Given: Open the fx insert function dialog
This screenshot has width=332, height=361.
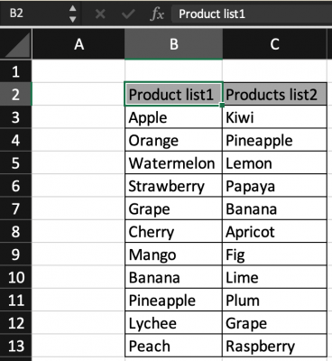Looking at the screenshot, I should point(157,14).
